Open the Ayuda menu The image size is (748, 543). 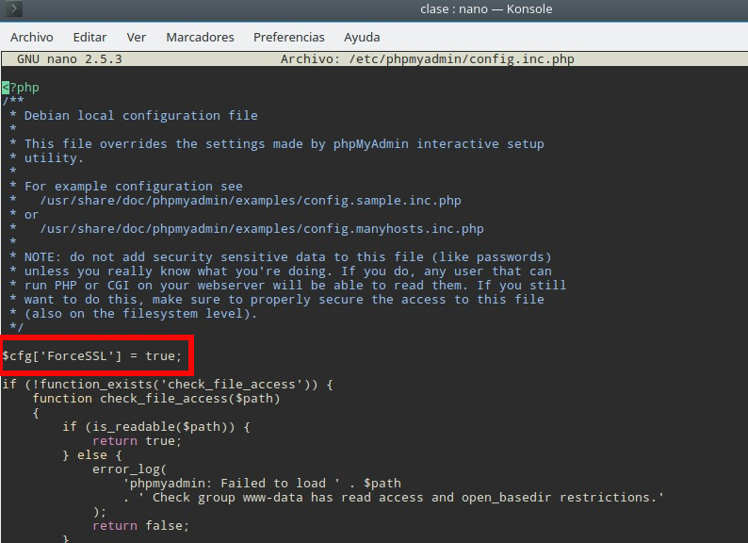click(x=362, y=38)
